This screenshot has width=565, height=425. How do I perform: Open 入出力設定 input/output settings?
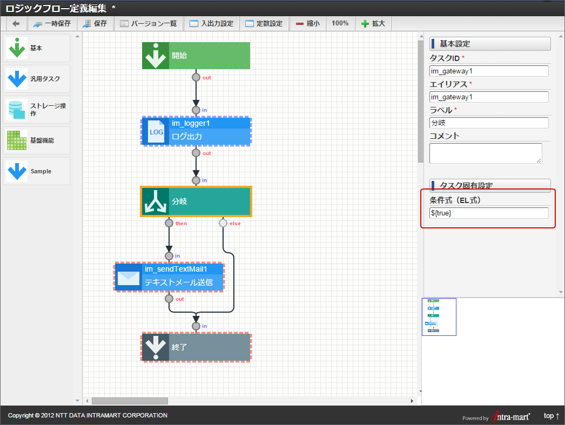[x=212, y=23]
